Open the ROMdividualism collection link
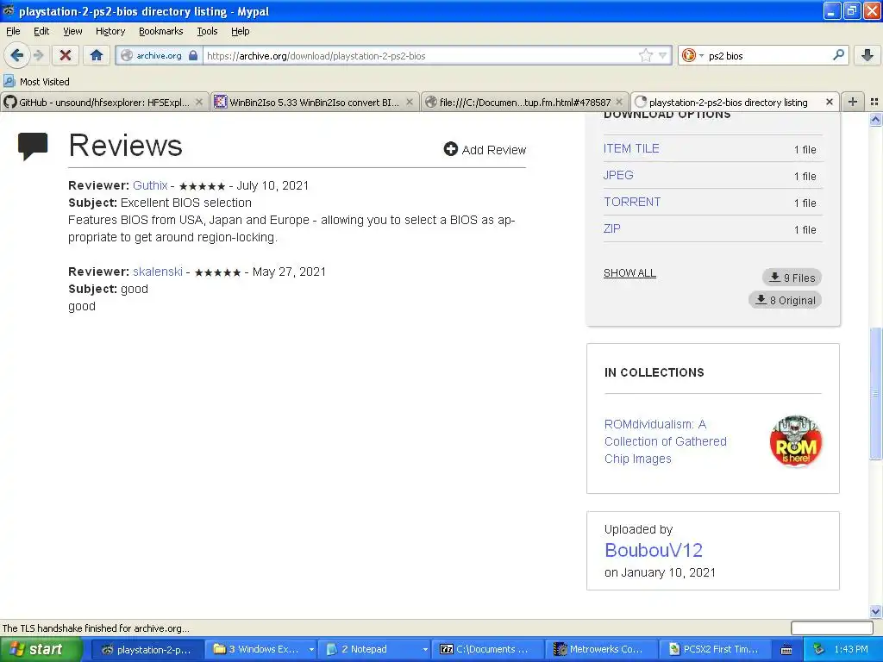 tap(665, 441)
